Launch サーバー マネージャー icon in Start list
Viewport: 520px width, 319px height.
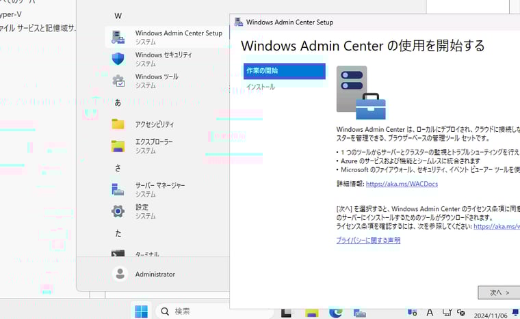tap(118, 189)
